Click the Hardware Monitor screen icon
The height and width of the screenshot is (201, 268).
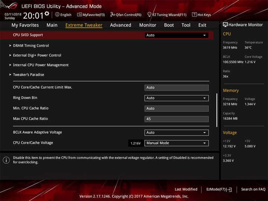tap(225, 25)
